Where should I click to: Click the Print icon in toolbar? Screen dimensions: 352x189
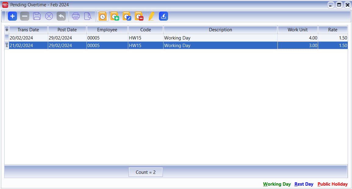click(x=76, y=16)
